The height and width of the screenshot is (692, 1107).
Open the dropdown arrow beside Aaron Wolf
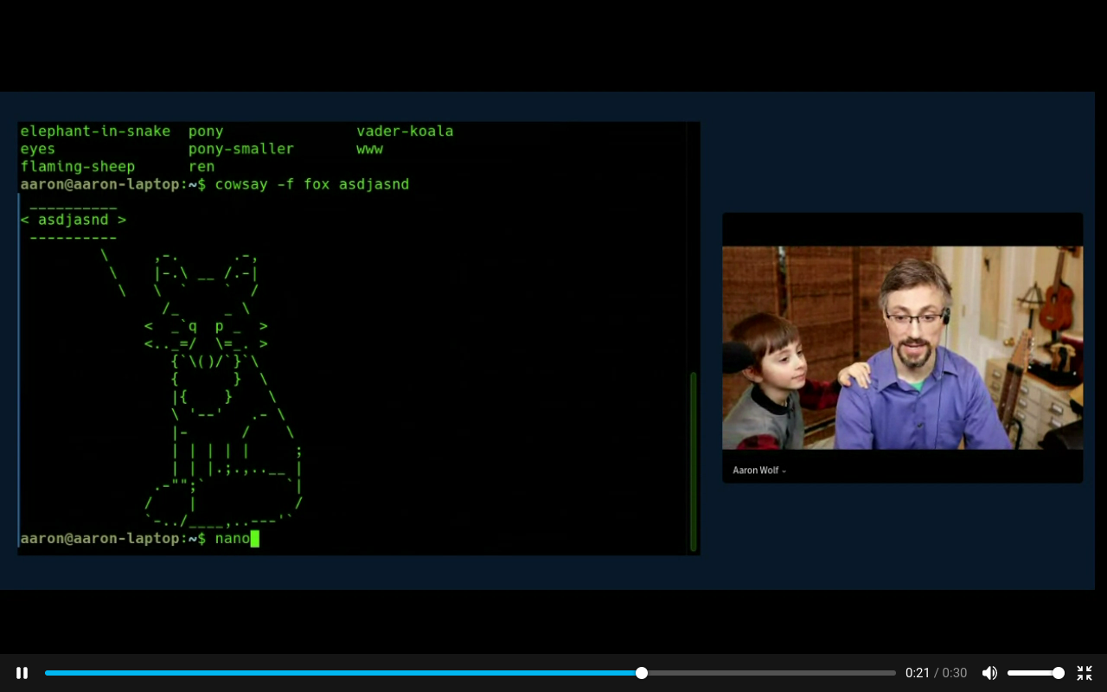[784, 471]
